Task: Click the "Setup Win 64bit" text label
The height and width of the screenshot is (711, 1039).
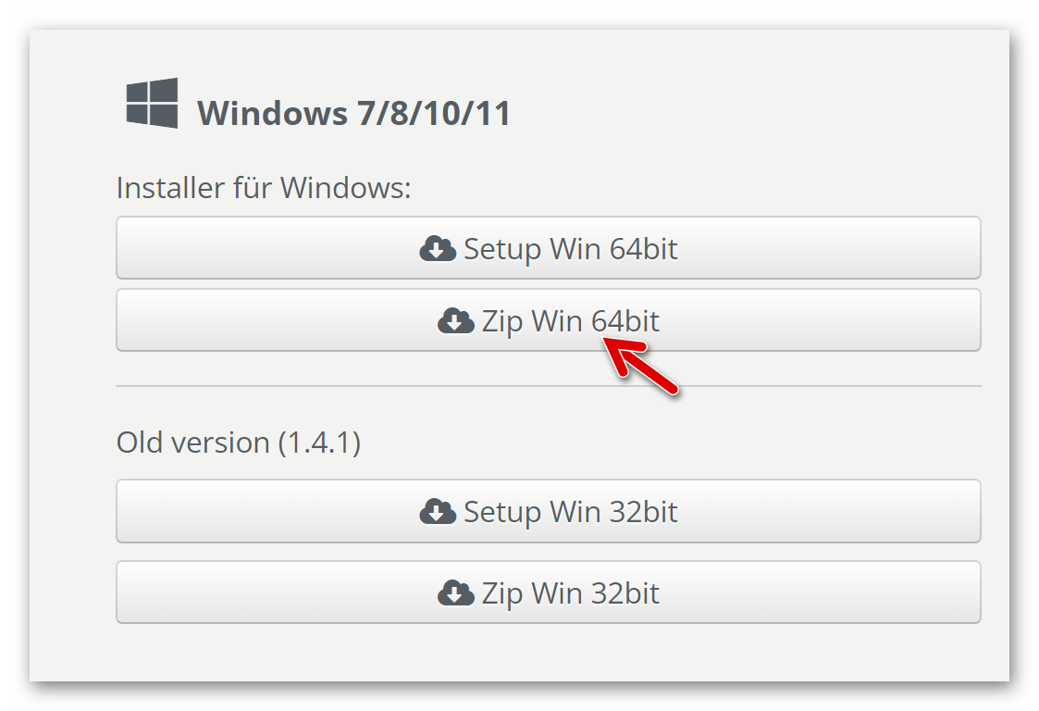Action: pyautogui.click(x=570, y=249)
